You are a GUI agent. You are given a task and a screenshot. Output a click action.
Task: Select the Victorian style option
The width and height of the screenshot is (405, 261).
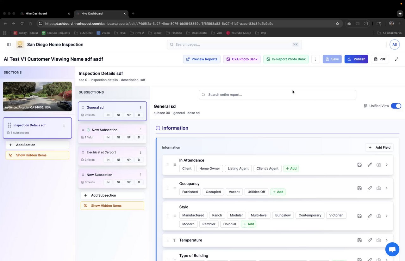coord(336,215)
